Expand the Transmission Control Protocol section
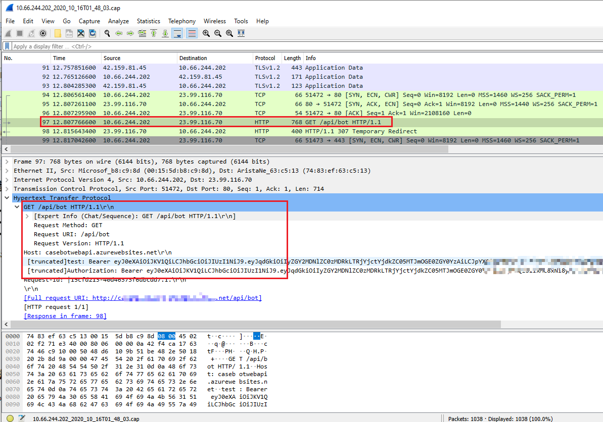 (7, 189)
